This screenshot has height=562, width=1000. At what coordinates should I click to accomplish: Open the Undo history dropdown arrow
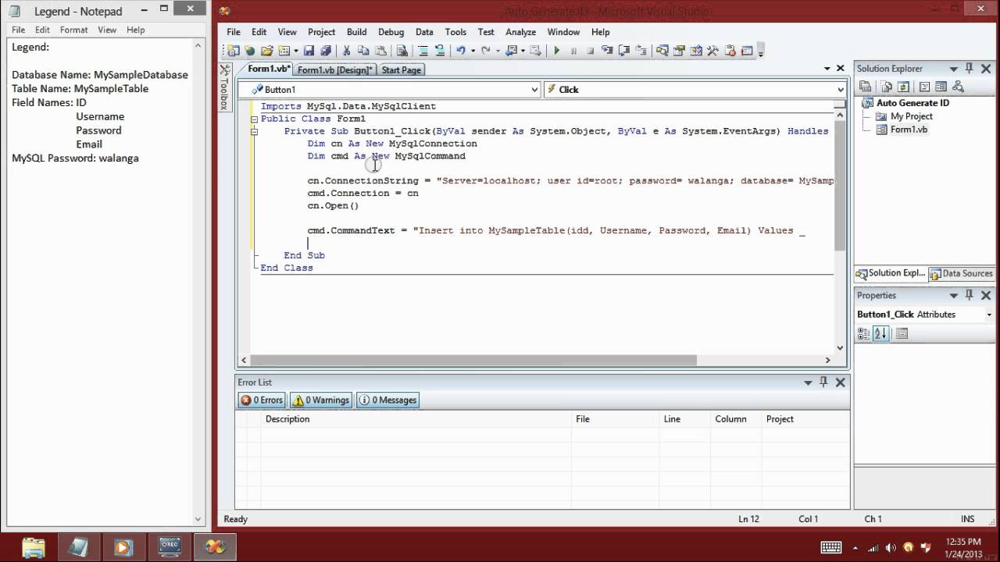click(x=473, y=51)
